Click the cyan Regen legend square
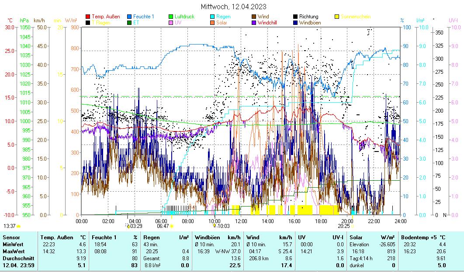Image resolution: width=464 pixels, height=272 pixels. (x=212, y=17)
